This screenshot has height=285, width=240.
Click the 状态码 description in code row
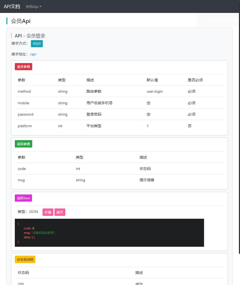click(x=145, y=169)
